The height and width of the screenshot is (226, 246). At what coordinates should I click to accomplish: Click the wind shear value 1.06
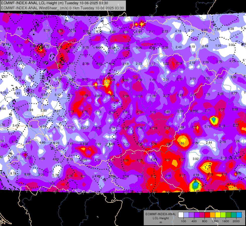(153, 96)
